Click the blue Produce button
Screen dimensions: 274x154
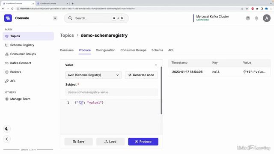(x=143, y=142)
